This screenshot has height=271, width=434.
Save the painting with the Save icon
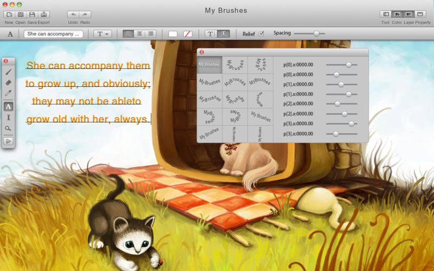pyautogui.click(x=32, y=15)
